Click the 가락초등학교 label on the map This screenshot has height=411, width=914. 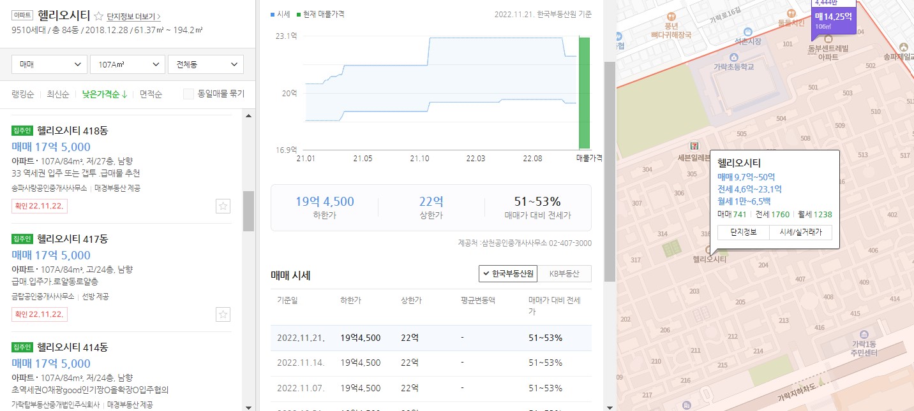[734, 66]
